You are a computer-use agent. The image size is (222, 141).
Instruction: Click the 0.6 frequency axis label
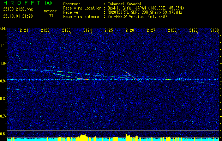click(x=3, y=134)
